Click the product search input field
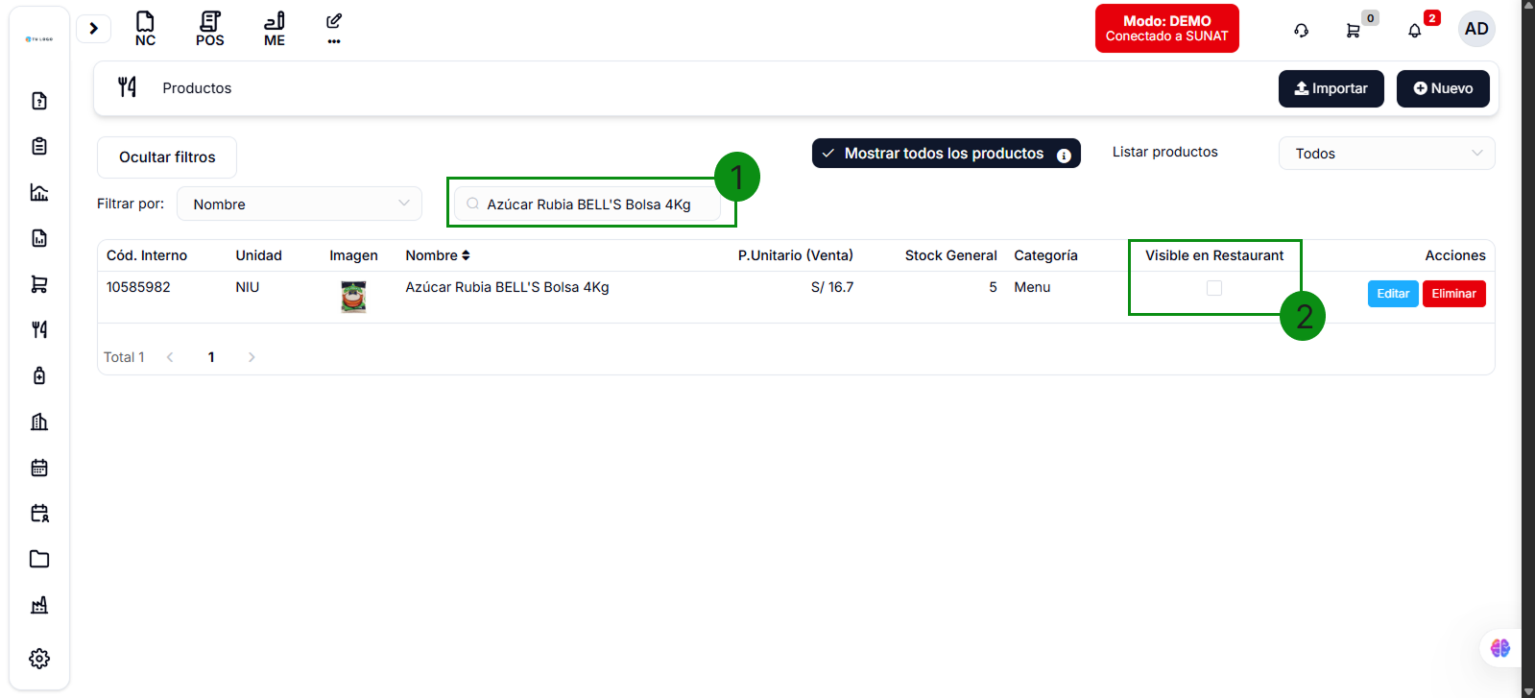Viewport: 1535px width, 698px height. [590, 205]
